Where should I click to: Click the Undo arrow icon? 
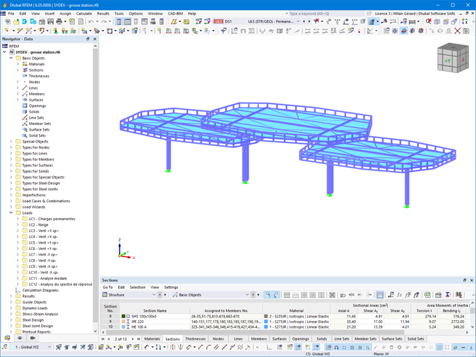coord(91,22)
